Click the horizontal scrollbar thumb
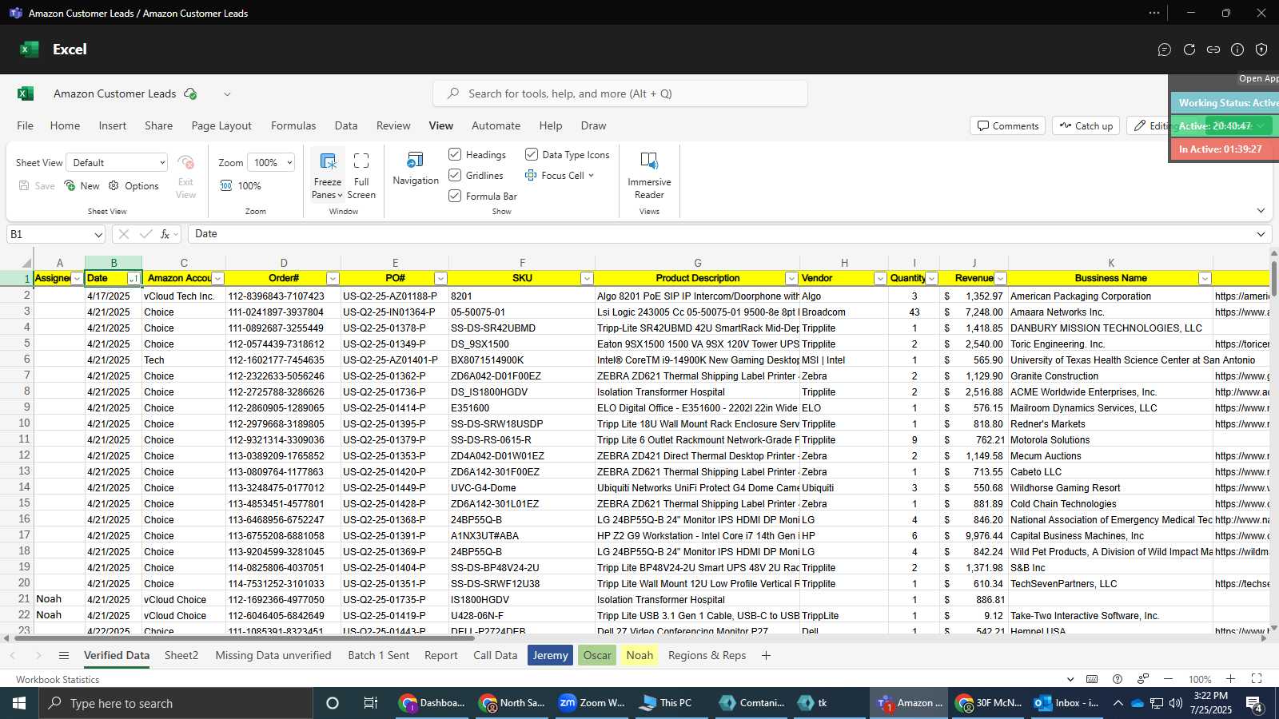The height and width of the screenshot is (719, 1279). click(244, 638)
